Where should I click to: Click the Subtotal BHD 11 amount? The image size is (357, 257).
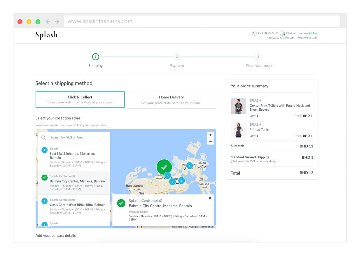pos(306,146)
